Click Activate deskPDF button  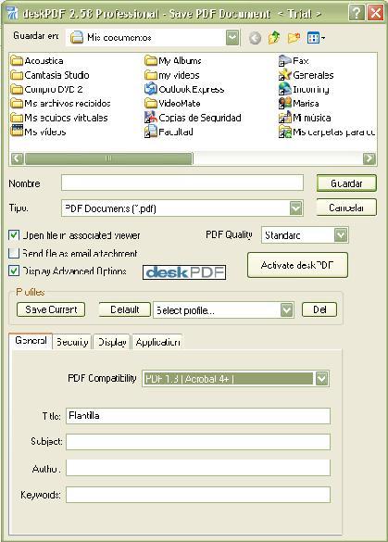[297, 265]
